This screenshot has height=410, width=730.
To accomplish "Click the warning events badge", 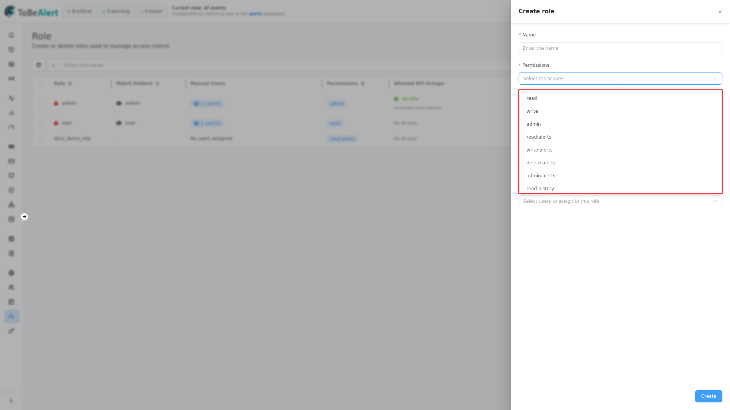I will click(116, 11).
